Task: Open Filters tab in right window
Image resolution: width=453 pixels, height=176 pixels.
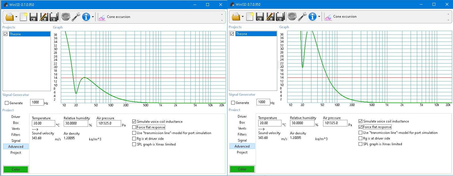Action: click(242, 134)
